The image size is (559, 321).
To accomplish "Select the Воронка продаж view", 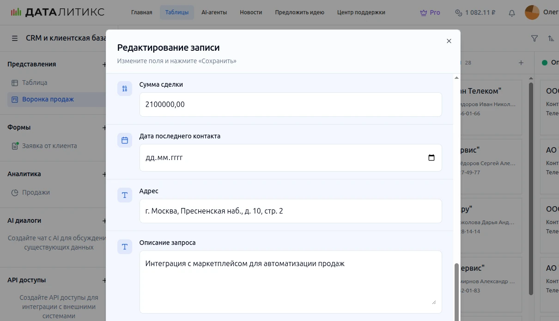I will coord(48,99).
